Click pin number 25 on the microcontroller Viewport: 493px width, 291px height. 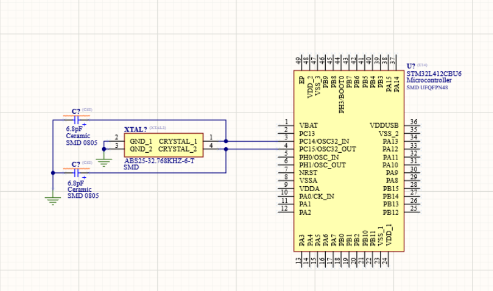pos(414,208)
